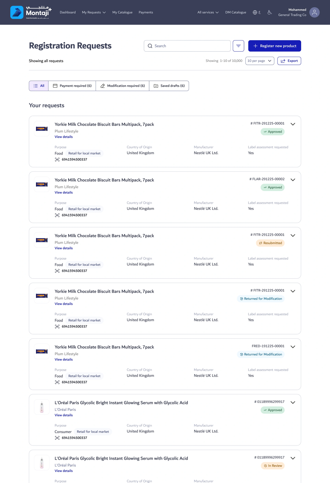Click the In Review status badge

(x=273, y=466)
